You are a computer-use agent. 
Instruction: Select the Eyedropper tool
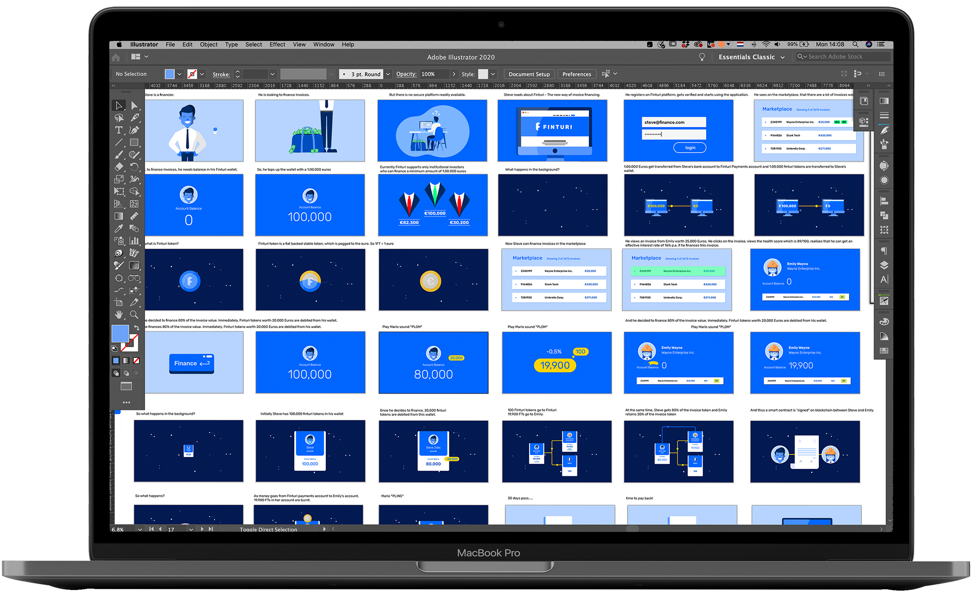pyautogui.click(x=119, y=228)
